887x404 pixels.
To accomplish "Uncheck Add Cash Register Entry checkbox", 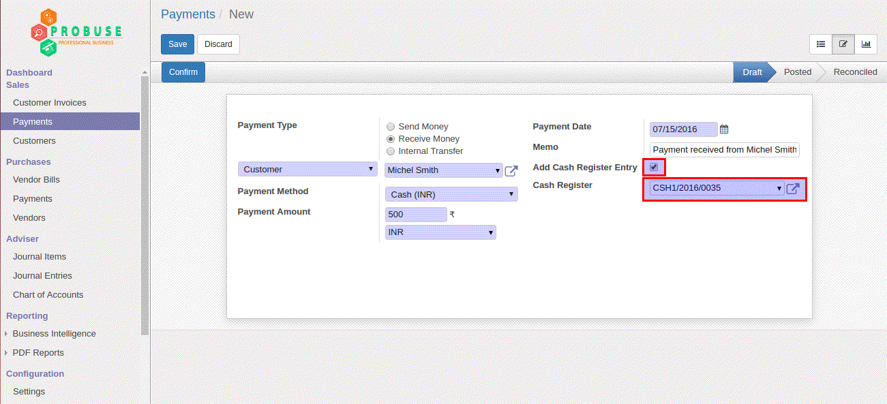I will pyautogui.click(x=654, y=167).
